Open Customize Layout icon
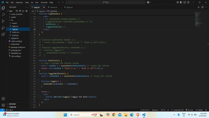This screenshot has height=118, width=209. [178, 2]
